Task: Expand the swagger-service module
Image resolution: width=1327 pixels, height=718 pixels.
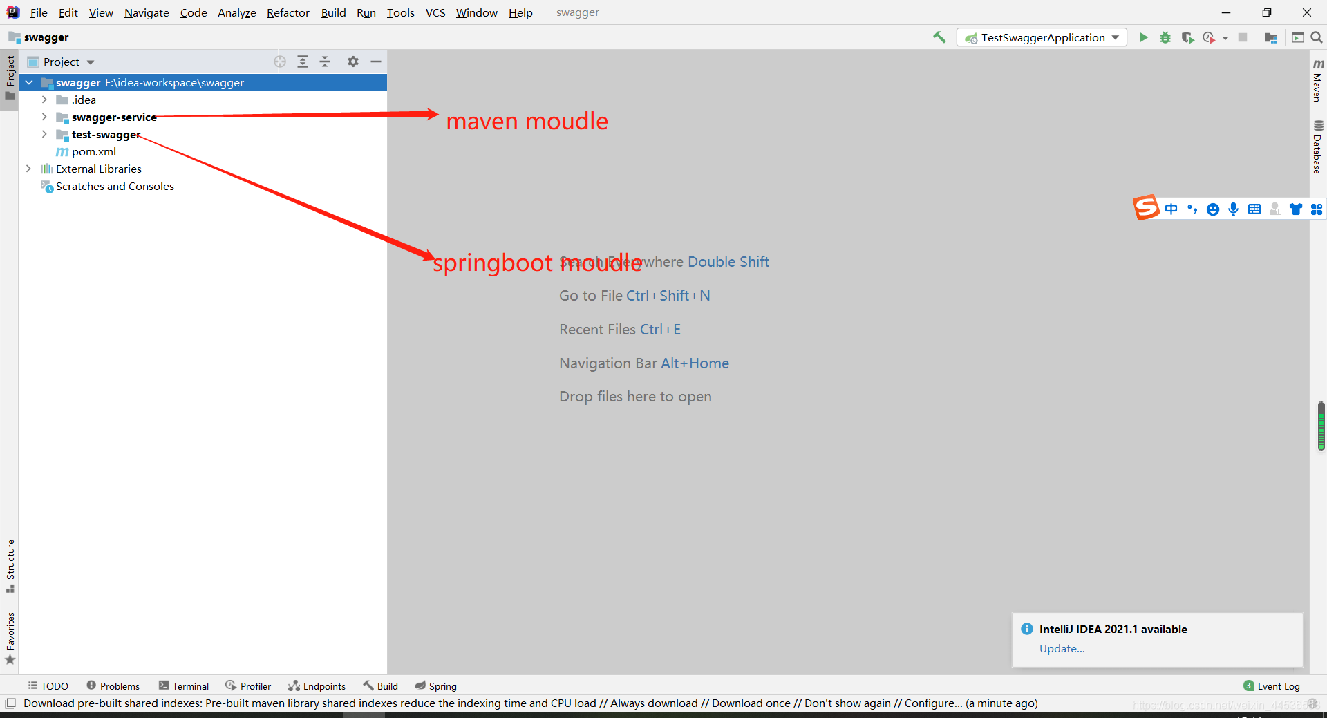Action: [x=44, y=117]
